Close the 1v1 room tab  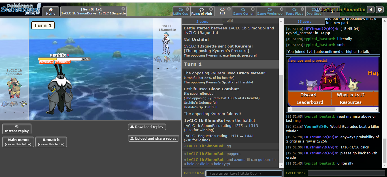[229, 9]
